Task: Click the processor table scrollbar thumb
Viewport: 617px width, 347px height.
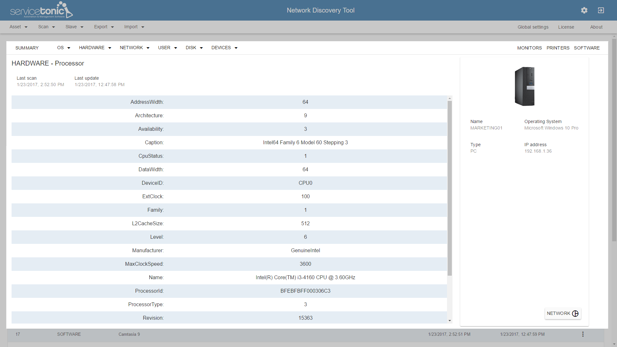Action: (x=450, y=188)
